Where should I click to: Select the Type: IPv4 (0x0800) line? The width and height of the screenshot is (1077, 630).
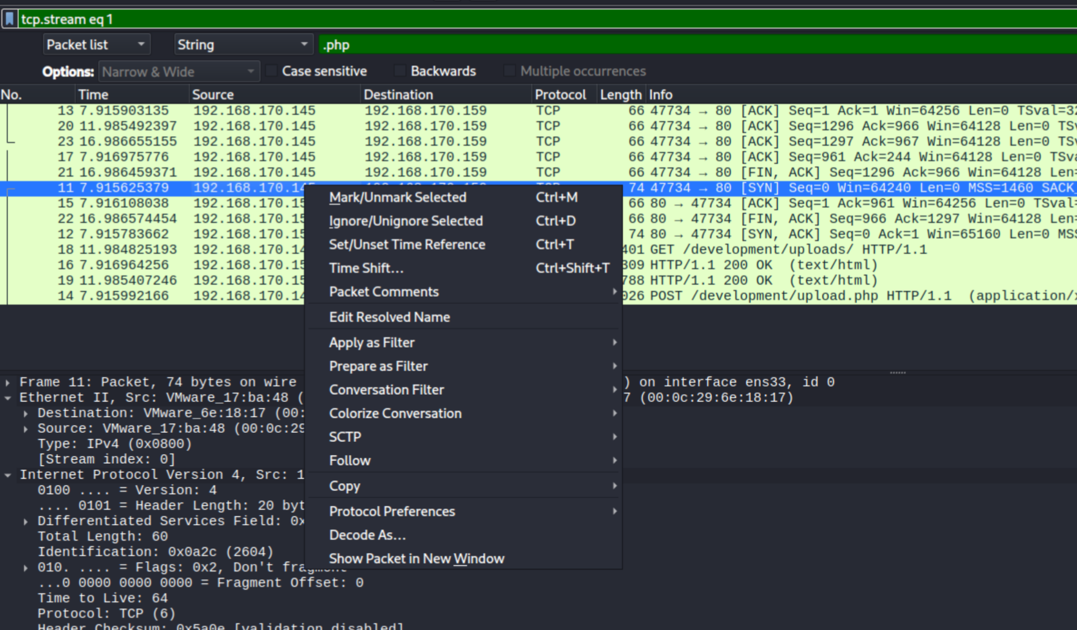(114, 444)
